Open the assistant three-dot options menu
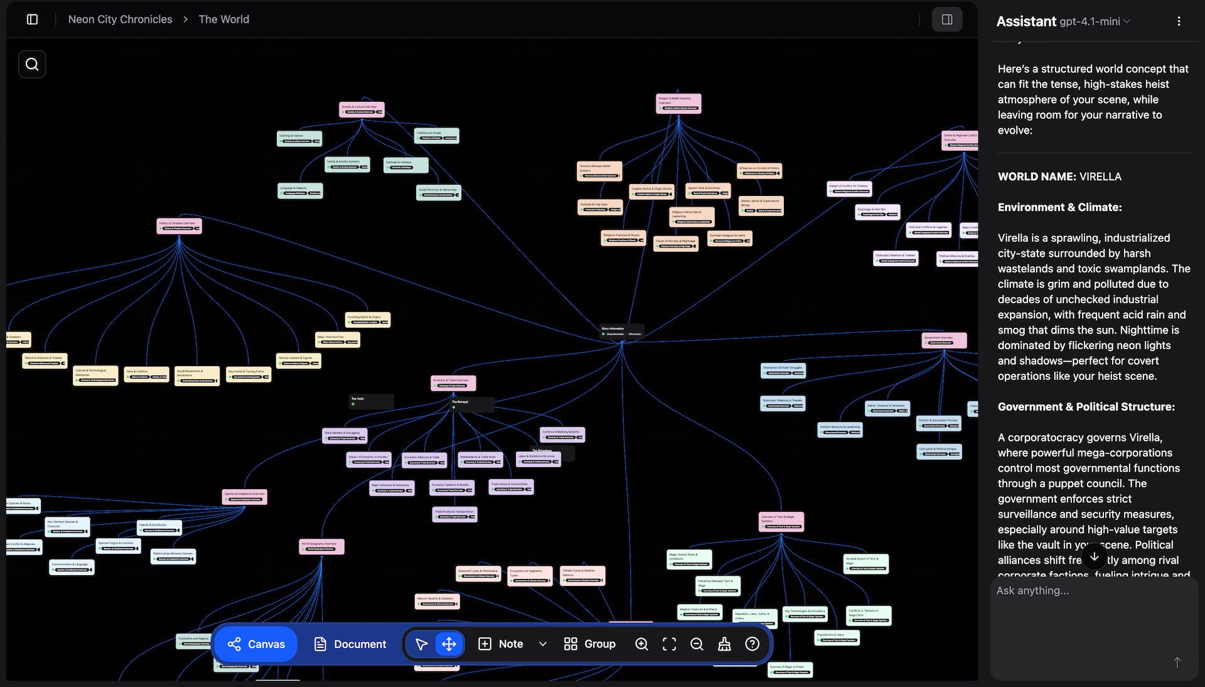 click(1179, 21)
